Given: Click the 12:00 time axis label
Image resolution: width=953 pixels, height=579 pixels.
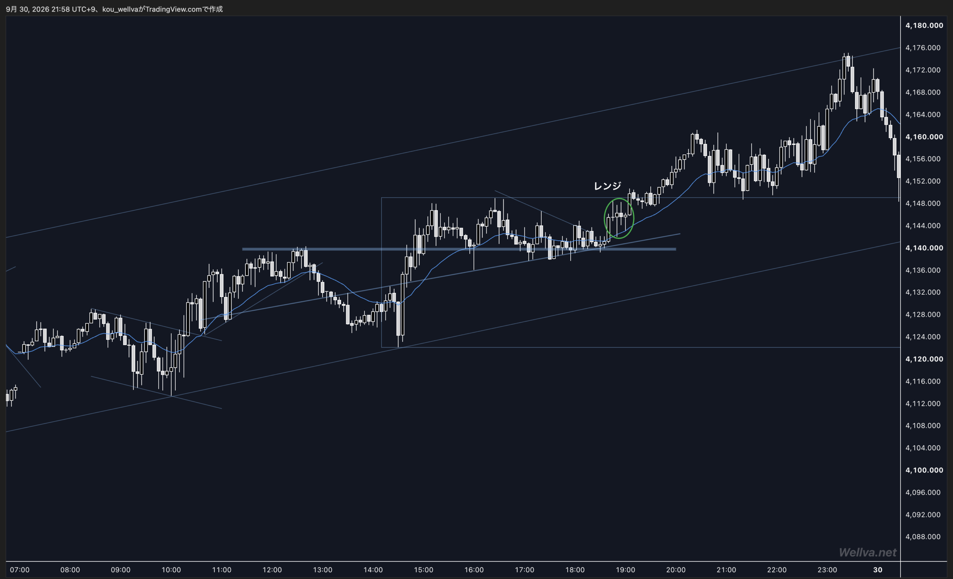Looking at the screenshot, I should click(272, 570).
